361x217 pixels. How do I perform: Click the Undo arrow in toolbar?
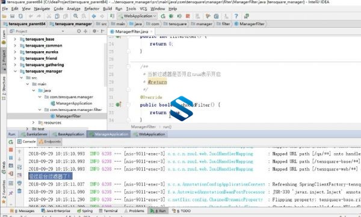coord(31,16)
